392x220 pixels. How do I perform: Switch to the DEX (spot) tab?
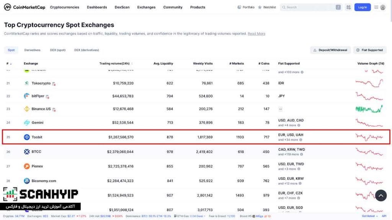point(58,50)
